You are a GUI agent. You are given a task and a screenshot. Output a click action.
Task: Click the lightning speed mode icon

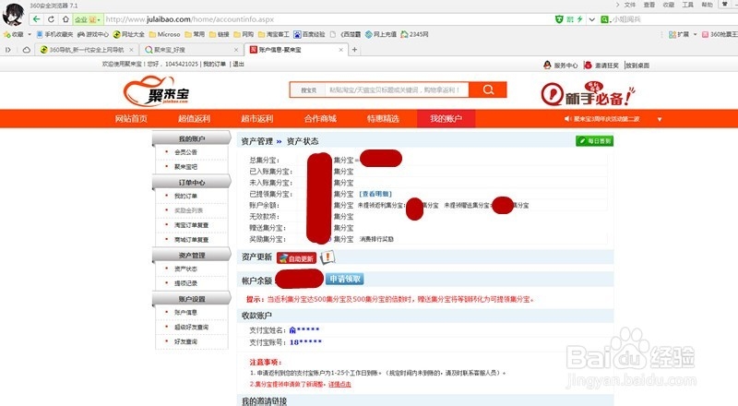[x=580, y=19]
